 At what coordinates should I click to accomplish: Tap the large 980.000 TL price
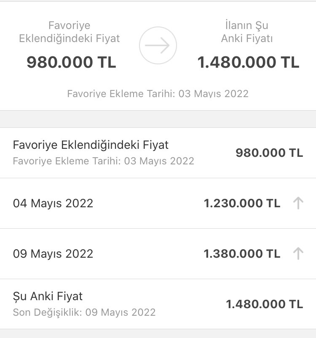pos(71,62)
